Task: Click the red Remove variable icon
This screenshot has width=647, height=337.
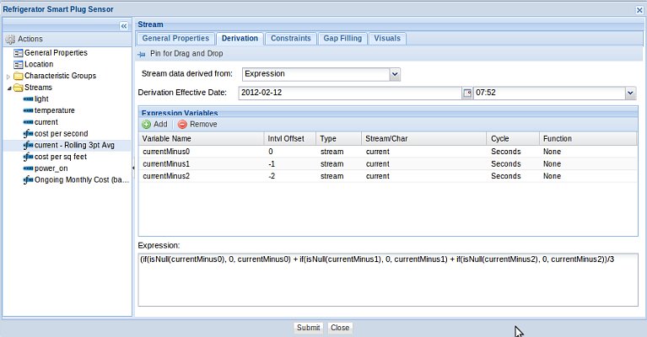Action: [x=182, y=124]
